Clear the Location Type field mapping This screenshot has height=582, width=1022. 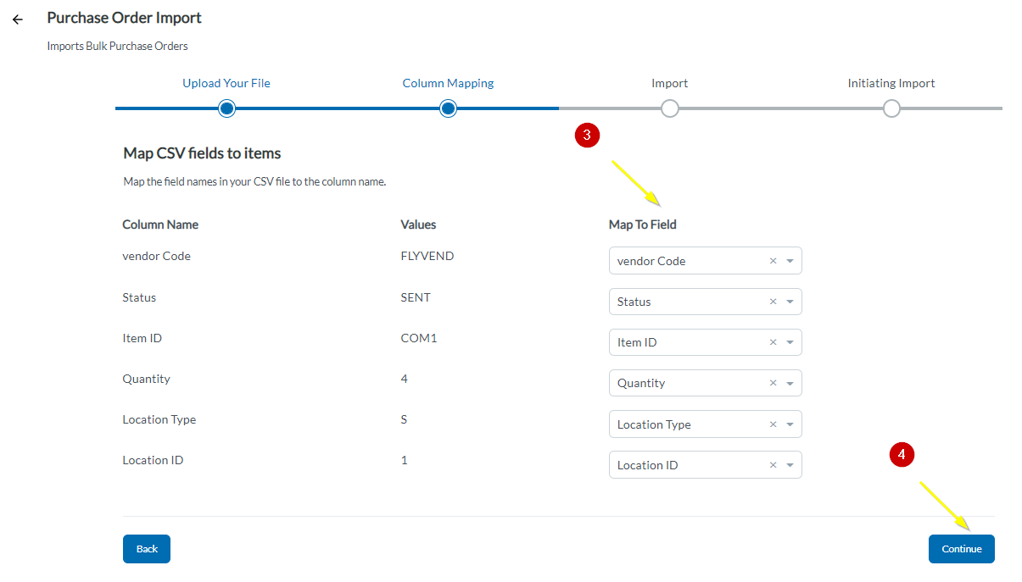[x=773, y=424]
